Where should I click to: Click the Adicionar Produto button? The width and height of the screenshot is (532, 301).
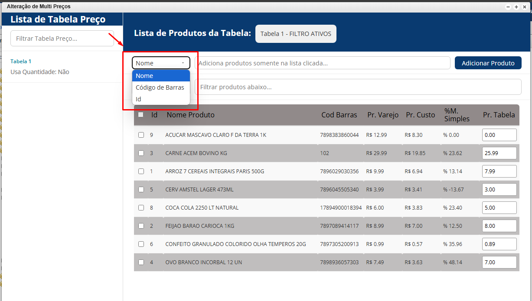(x=488, y=63)
